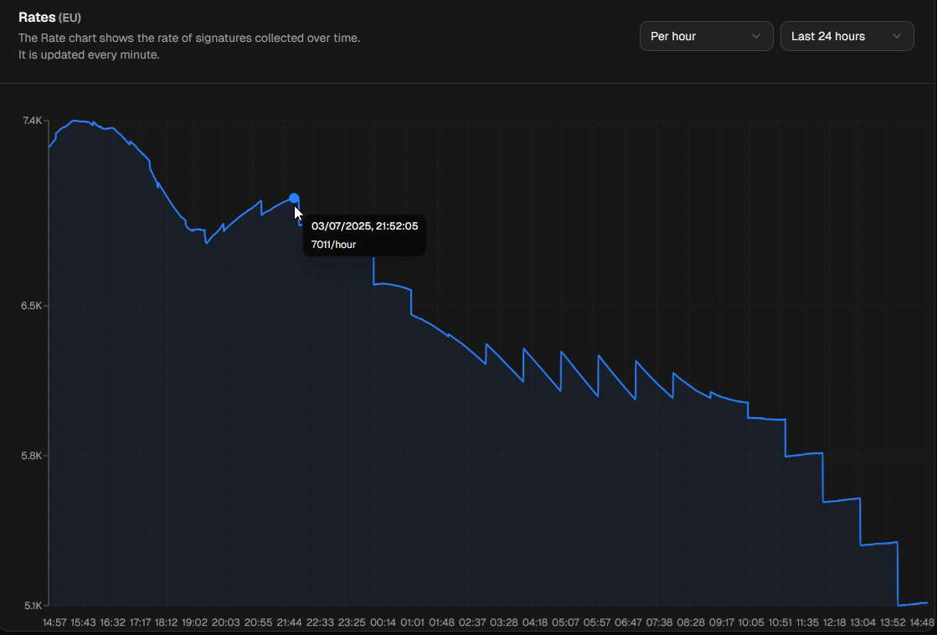Click the 04:18 x-axis label

click(x=535, y=622)
